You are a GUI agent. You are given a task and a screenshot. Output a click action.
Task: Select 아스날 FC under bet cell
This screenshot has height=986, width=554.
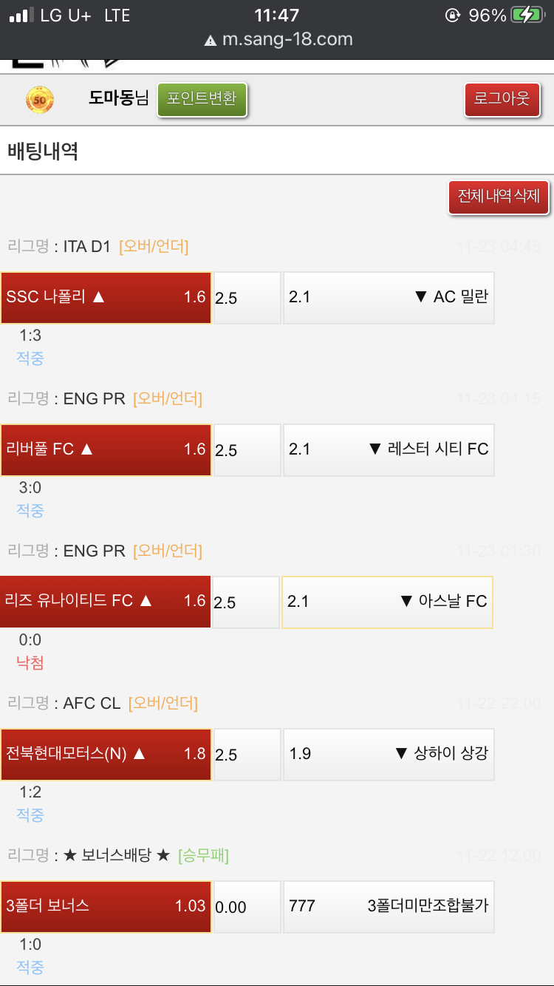[387, 602]
